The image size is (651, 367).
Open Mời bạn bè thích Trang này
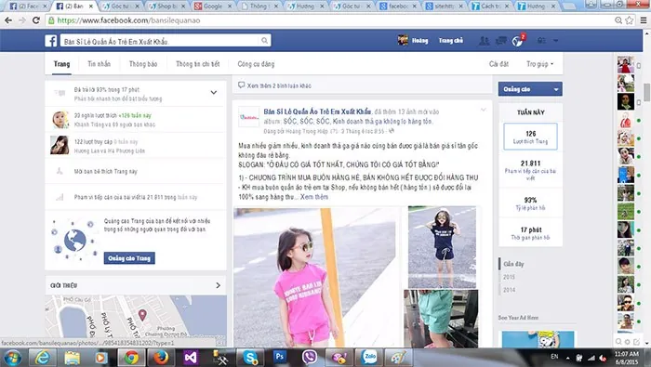(x=105, y=171)
